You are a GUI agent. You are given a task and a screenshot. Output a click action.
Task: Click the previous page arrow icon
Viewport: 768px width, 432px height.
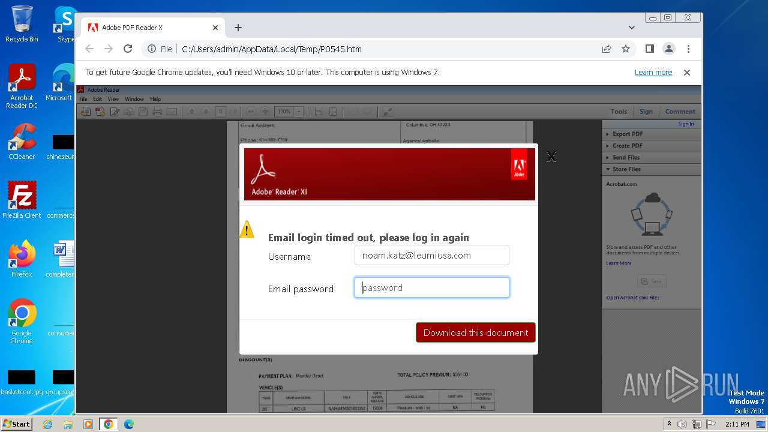pyautogui.click(x=191, y=112)
